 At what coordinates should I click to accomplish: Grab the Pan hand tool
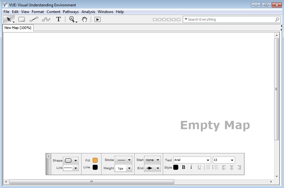[84, 19]
